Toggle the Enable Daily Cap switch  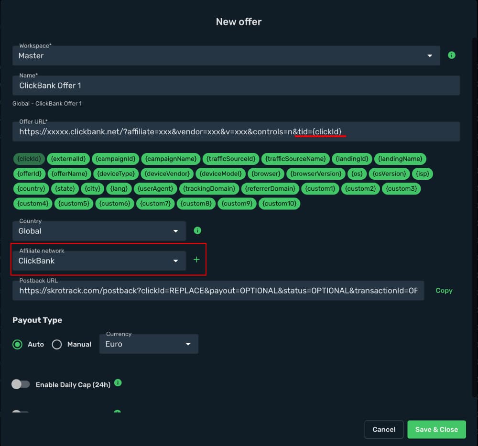21,384
